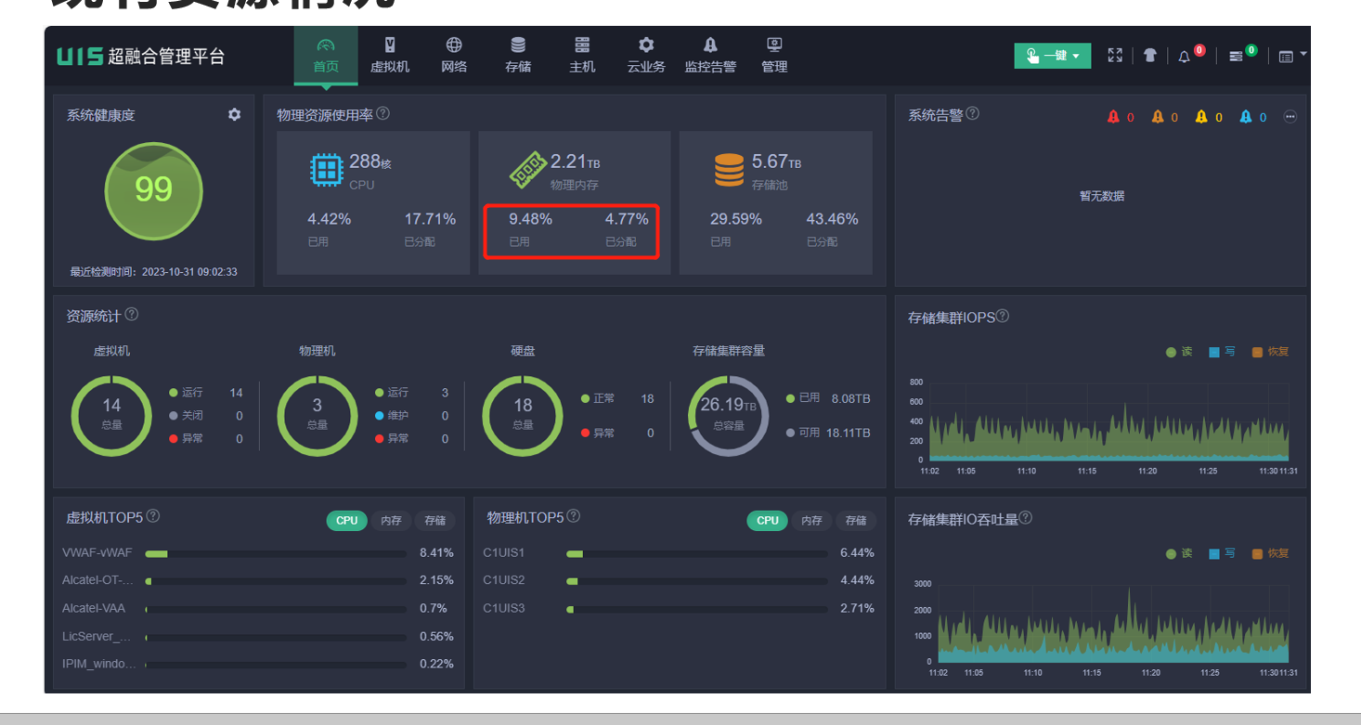Screen dimensions: 1361x725
Task: Click the fullscreen icon in top bar
Action: pyautogui.click(x=1115, y=56)
